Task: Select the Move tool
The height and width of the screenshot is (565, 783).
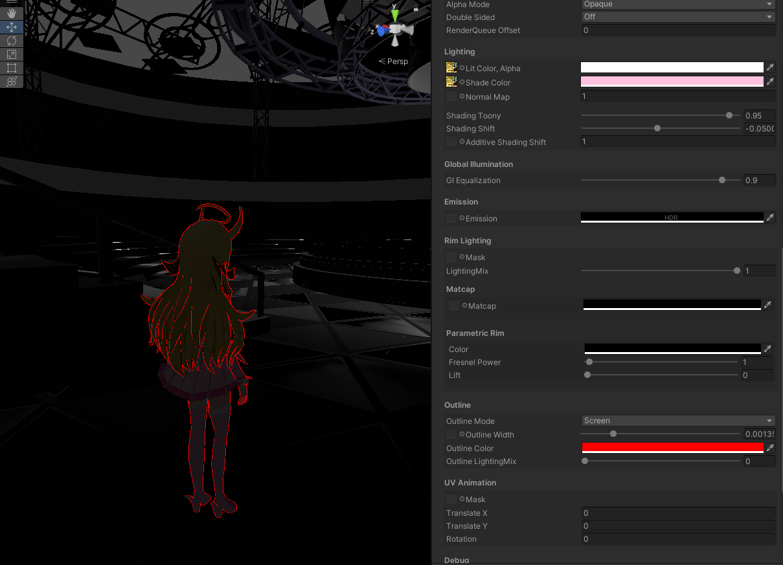Action: (12, 27)
